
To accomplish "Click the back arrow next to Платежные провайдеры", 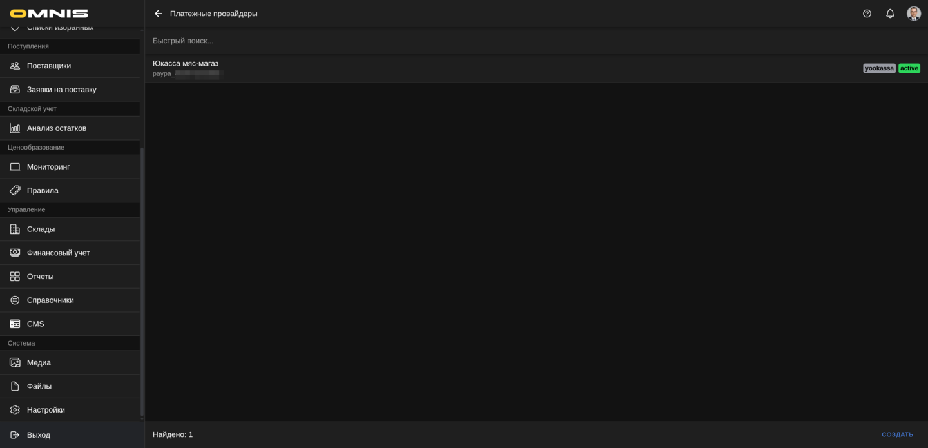I will click(159, 14).
